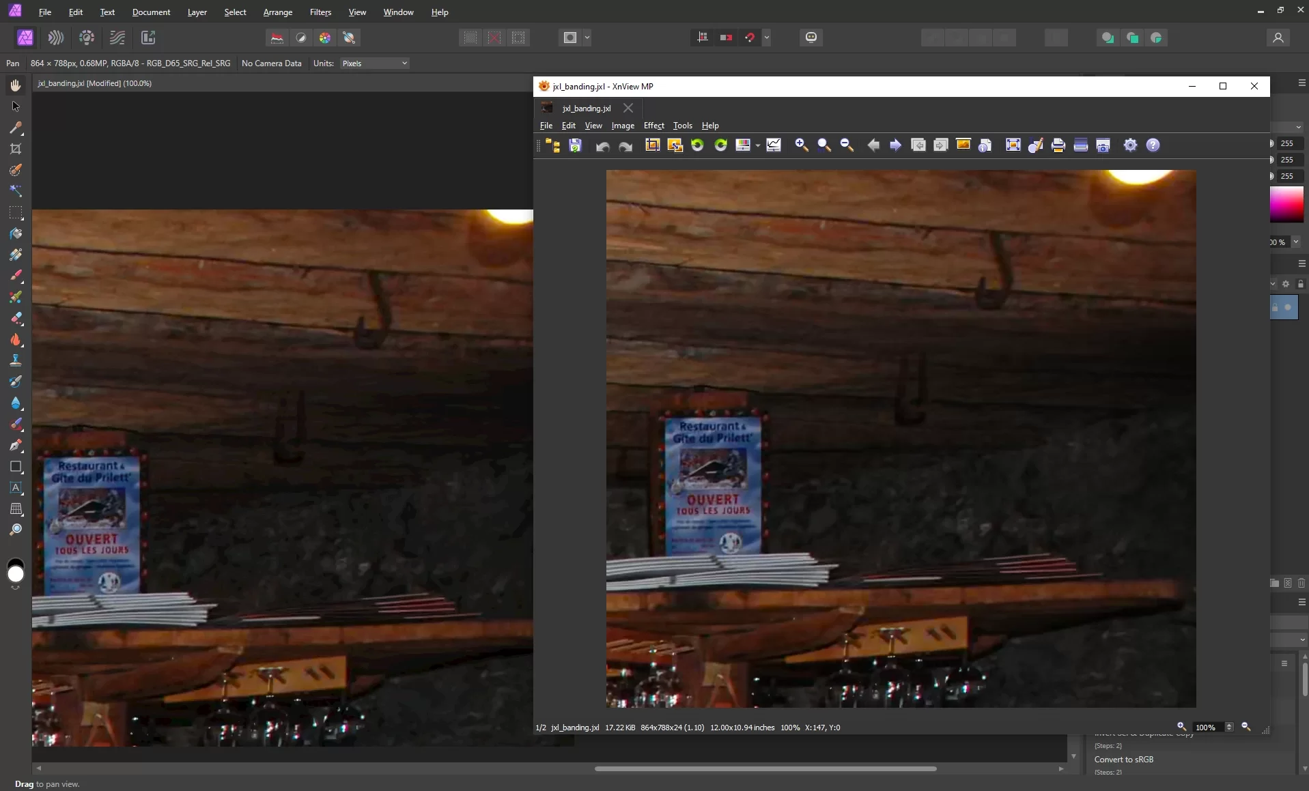The width and height of the screenshot is (1309, 791).
Task: Open the account profile button
Action: pyautogui.click(x=1278, y=38)
